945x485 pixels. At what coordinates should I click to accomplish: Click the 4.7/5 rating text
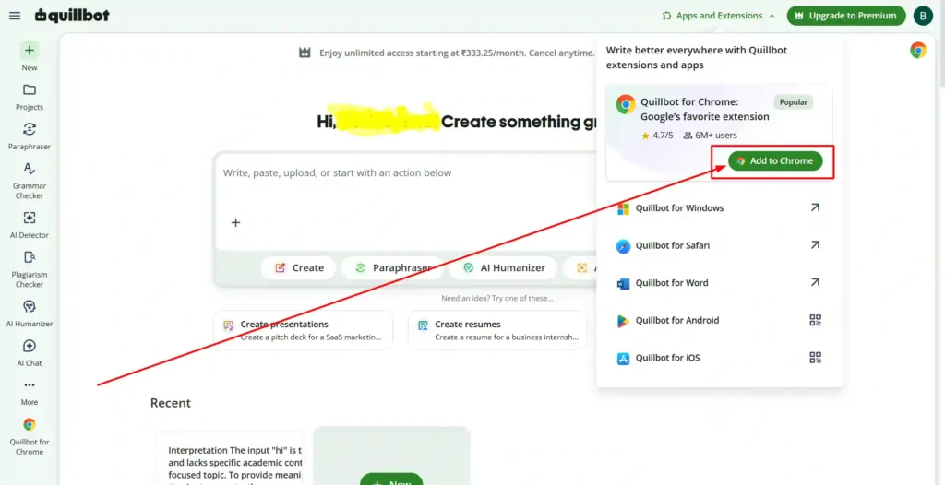coord(663,135)
